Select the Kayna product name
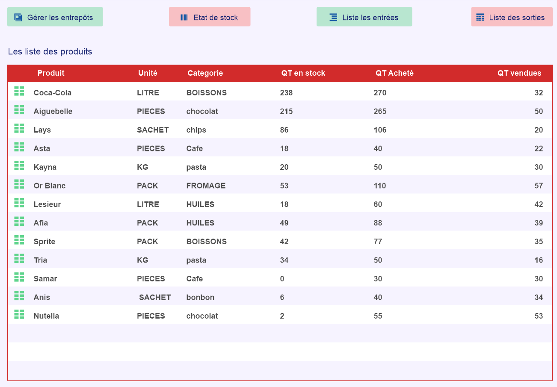The image size is (557, 387). [45, 167]
